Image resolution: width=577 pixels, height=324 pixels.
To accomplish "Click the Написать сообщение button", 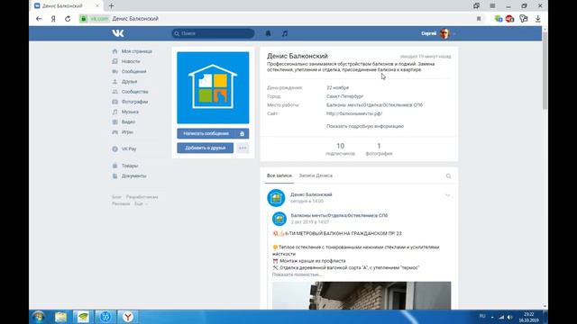I will coord(206,134).
